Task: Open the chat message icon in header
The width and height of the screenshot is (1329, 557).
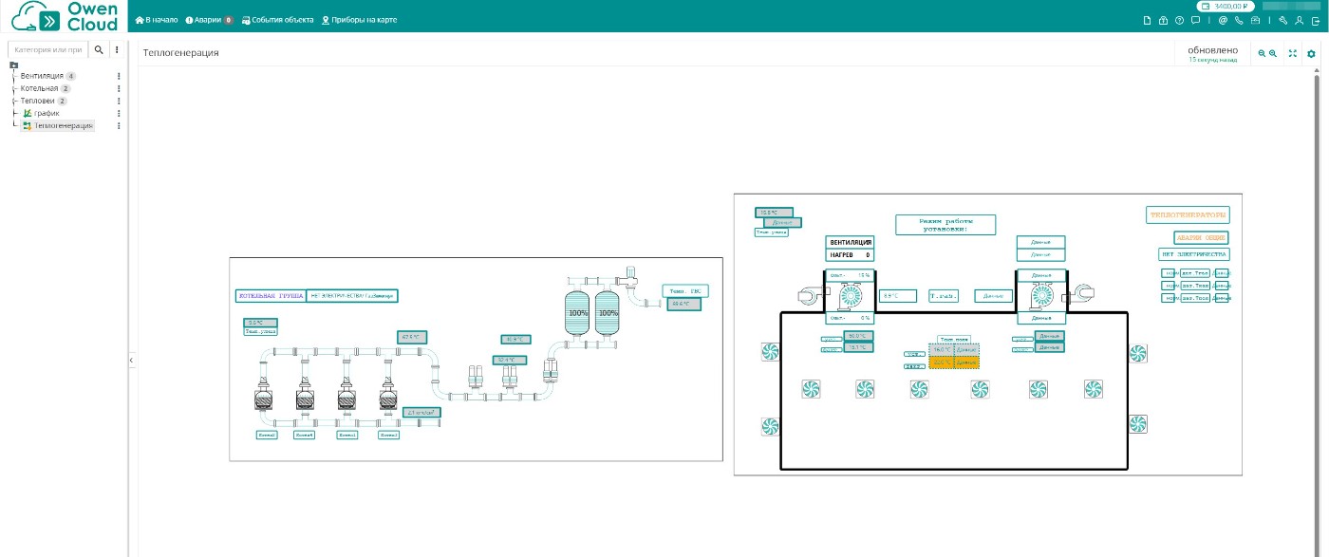Action: [1195, 20]
